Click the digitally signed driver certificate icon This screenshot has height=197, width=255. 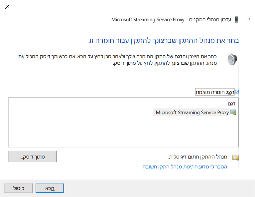tap(235, 157)
